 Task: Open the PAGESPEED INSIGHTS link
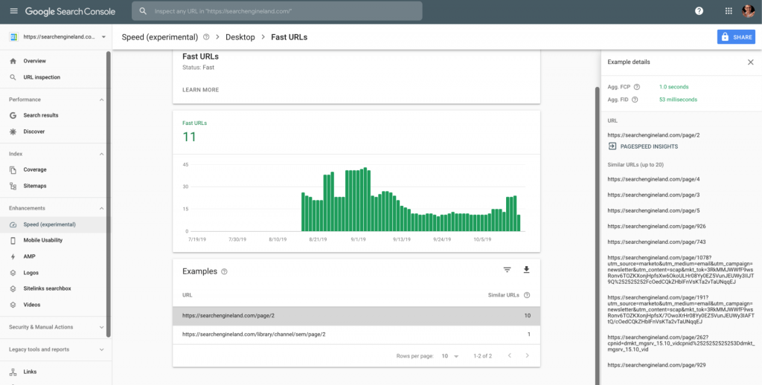point(643,146)
